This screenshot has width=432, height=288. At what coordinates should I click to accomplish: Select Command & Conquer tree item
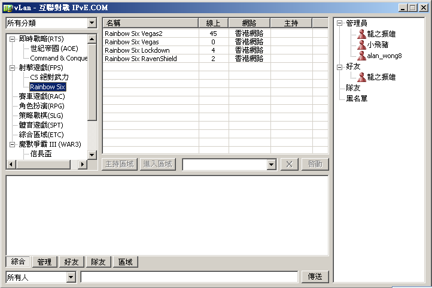(59, 58)
